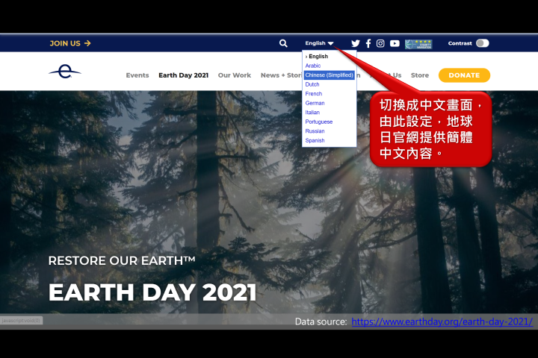Open the earthday.org data source link
The image size is (538, 358).
(x=442, y=321)
